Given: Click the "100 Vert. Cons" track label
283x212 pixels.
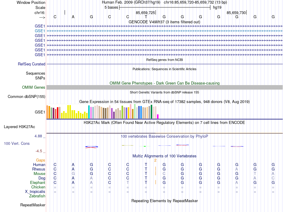Looking at the screenshot, I should point(17,144).
